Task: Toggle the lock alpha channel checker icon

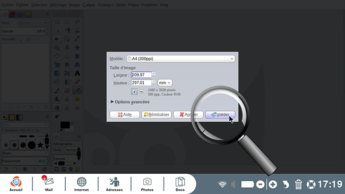Action: tap(29, 39)
